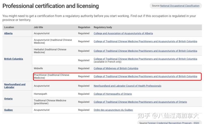The image size is (204, 124).
Task: Open the Ontario Traditional Chinese Medicine college link
Action: tap(140, 102)
